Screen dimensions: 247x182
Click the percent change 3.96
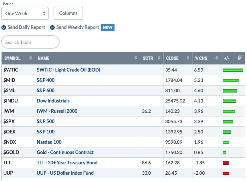coord(198,111)
